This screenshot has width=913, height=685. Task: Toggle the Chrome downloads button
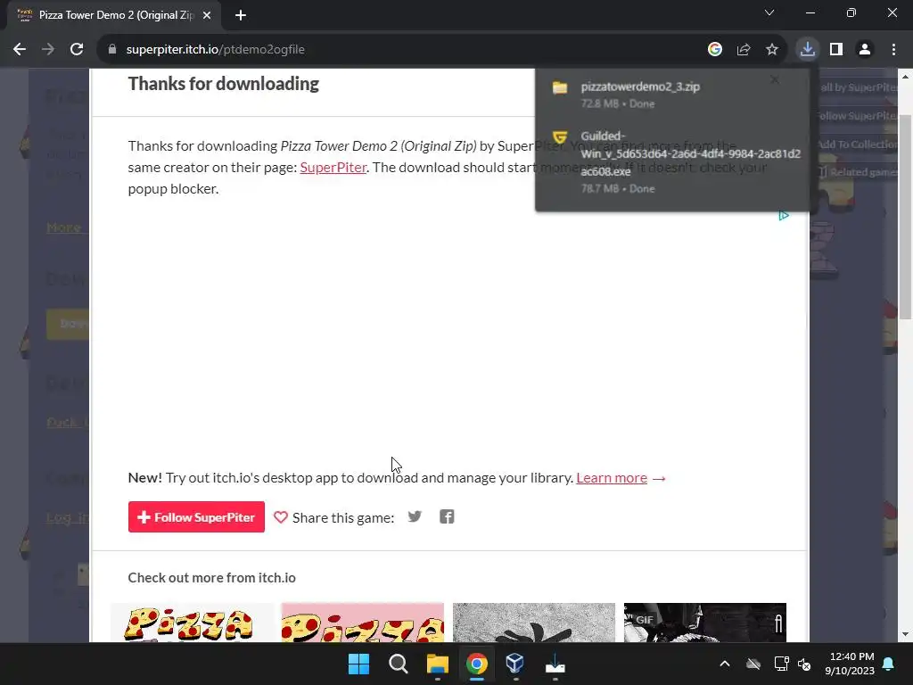pyautogui.click(x=807, y=50)
